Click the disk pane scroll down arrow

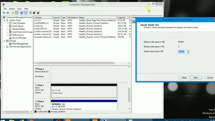click(x=129, y=109)
